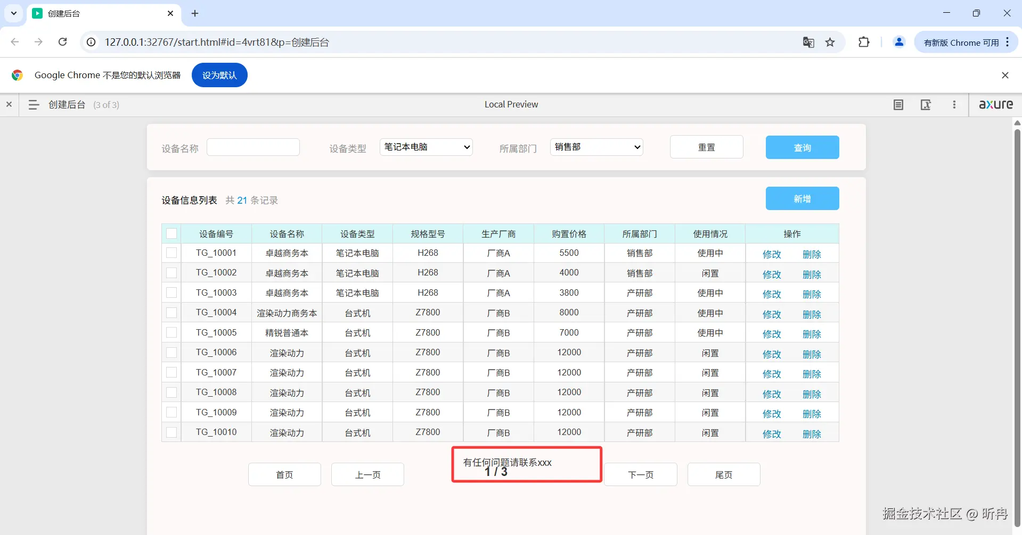View site information icon in address bar

pos(92,42)
